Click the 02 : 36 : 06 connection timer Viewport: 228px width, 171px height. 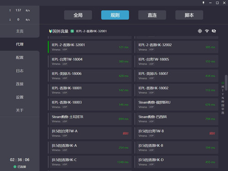20,160
